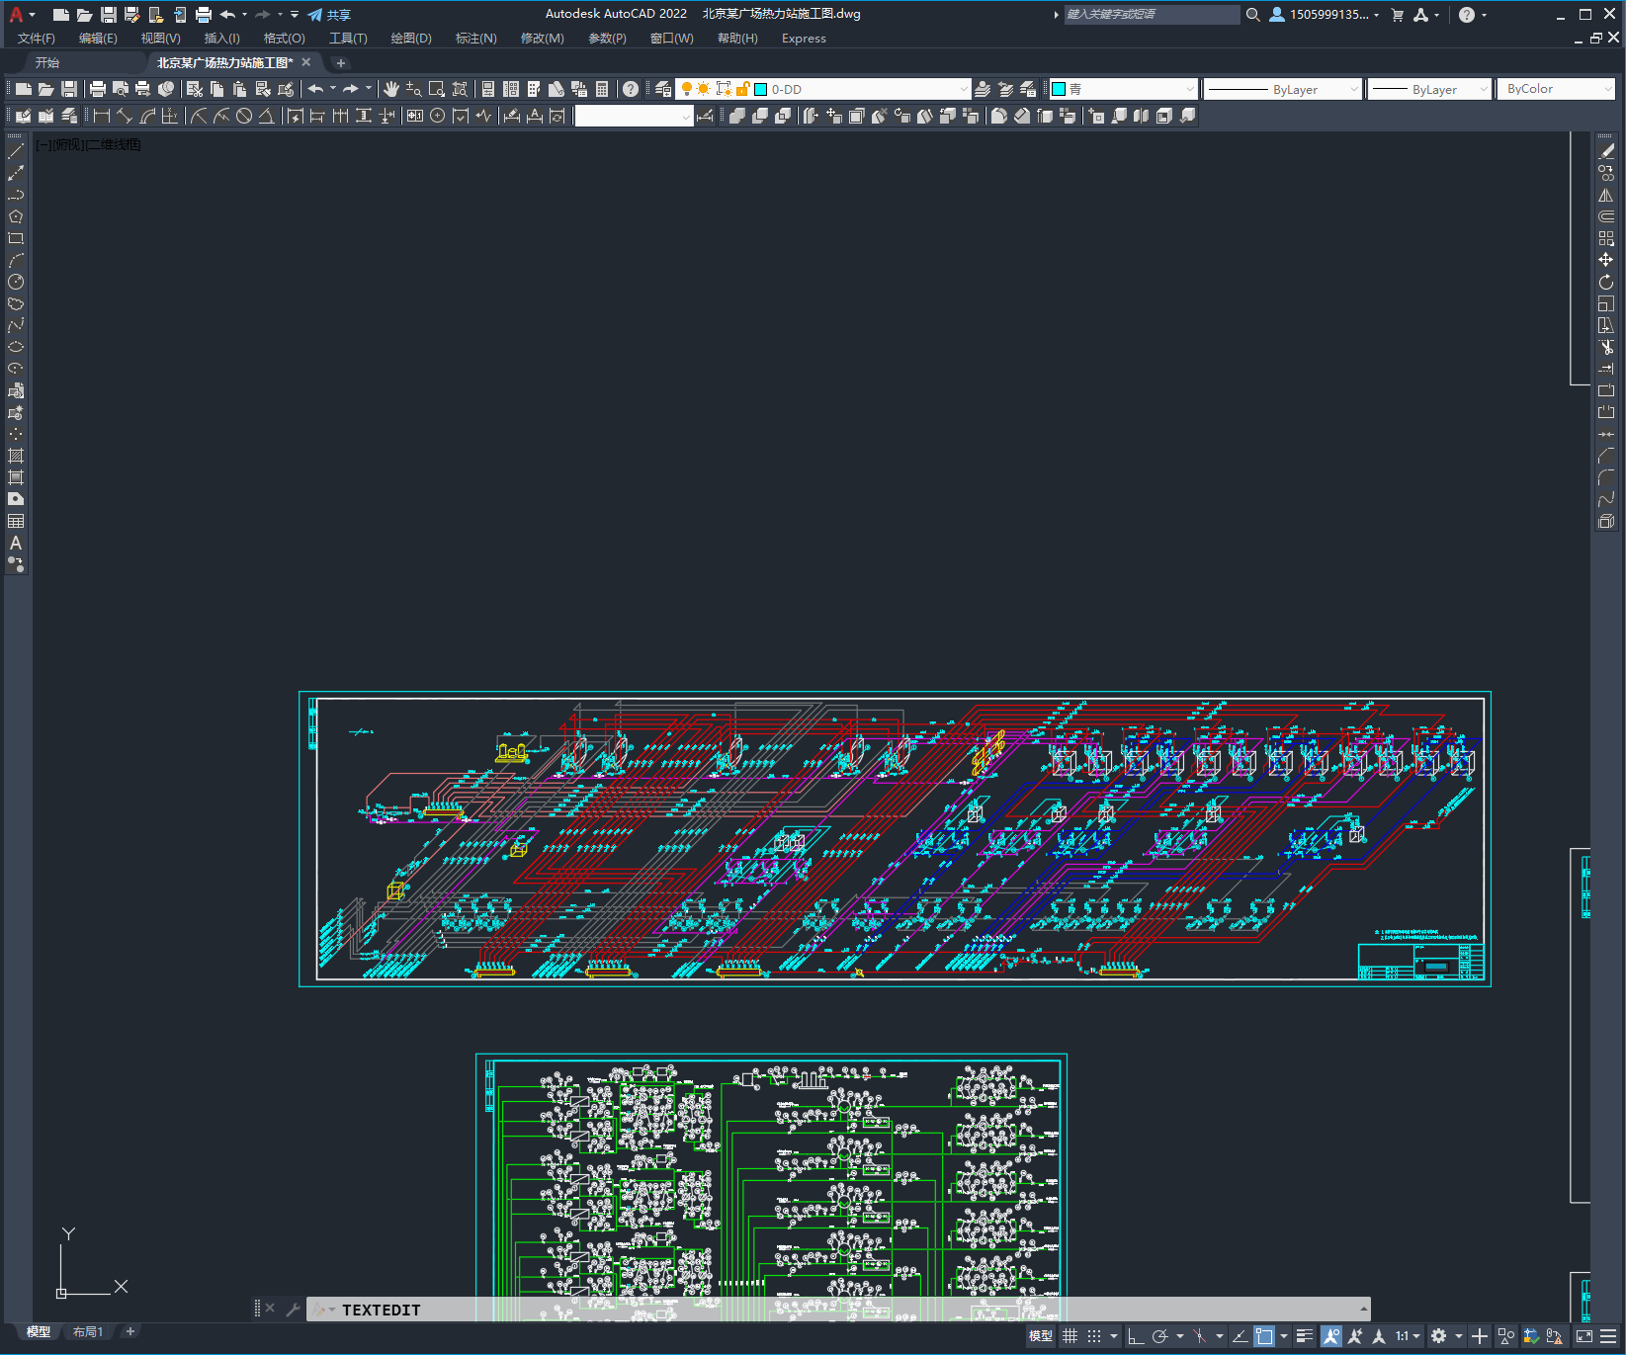Toggle Ortho mode in the status bar
This screenshot has height=1355, width=1626.
(1136, 1336)
